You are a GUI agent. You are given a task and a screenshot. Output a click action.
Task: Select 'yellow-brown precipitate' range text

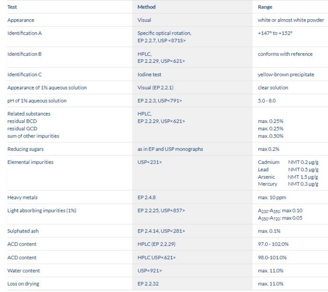286,74
